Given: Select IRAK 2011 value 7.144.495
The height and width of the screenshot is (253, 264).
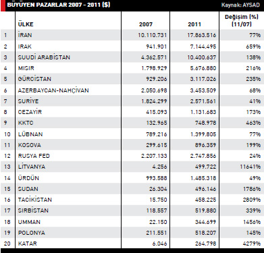Looking at the screenshot, I should coord(203,47).
